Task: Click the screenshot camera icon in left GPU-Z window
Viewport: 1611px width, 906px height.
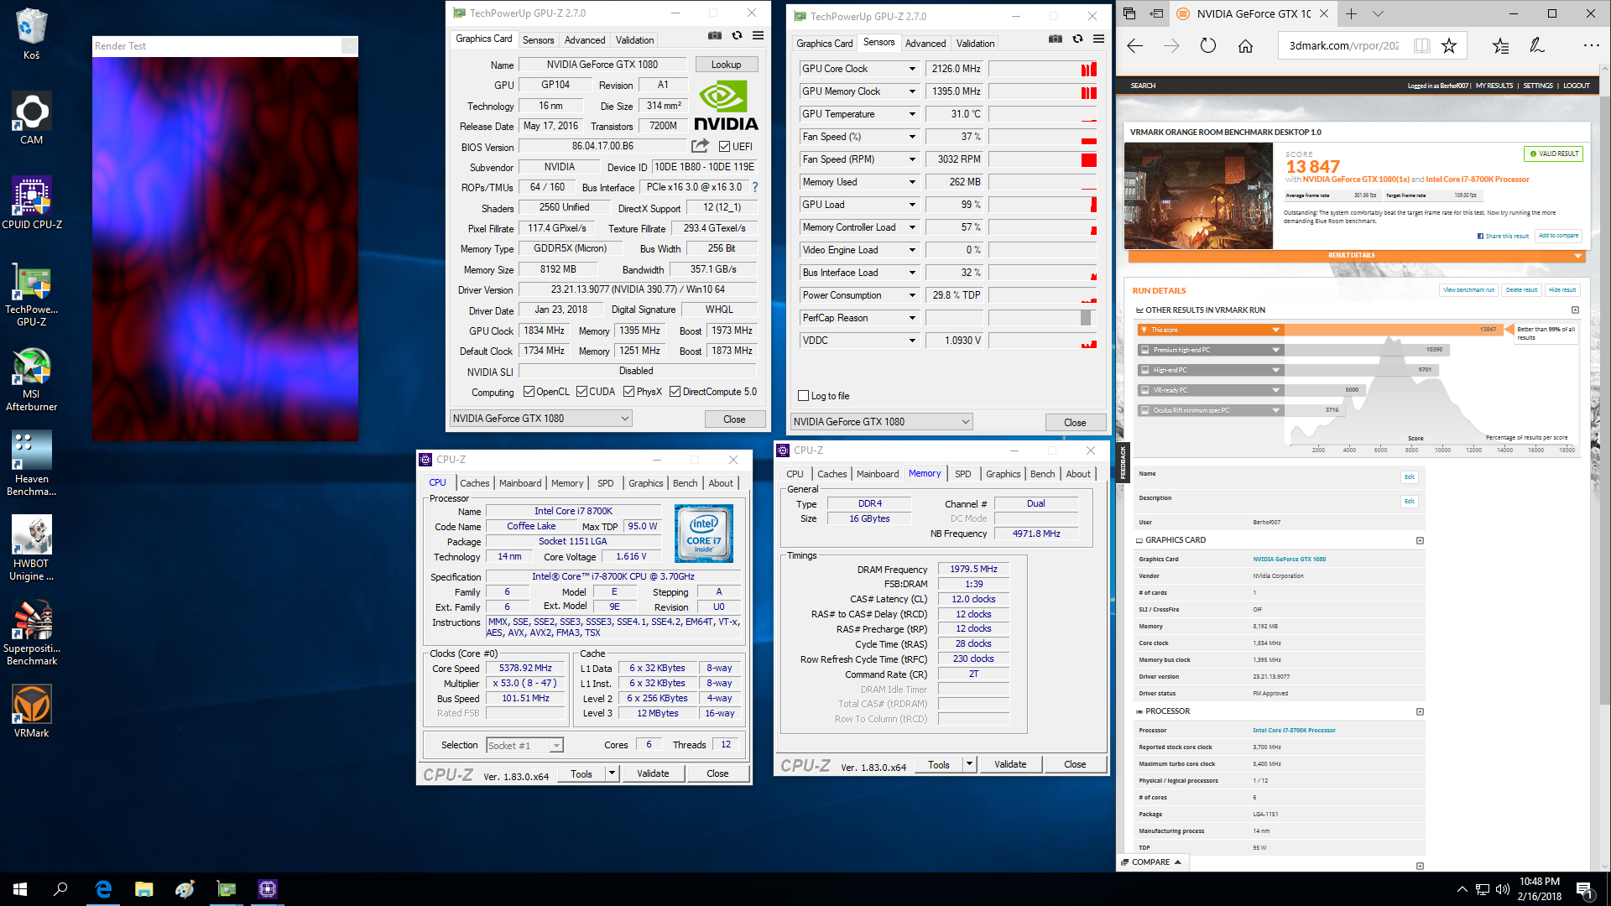Action: (x=714, y=36)
